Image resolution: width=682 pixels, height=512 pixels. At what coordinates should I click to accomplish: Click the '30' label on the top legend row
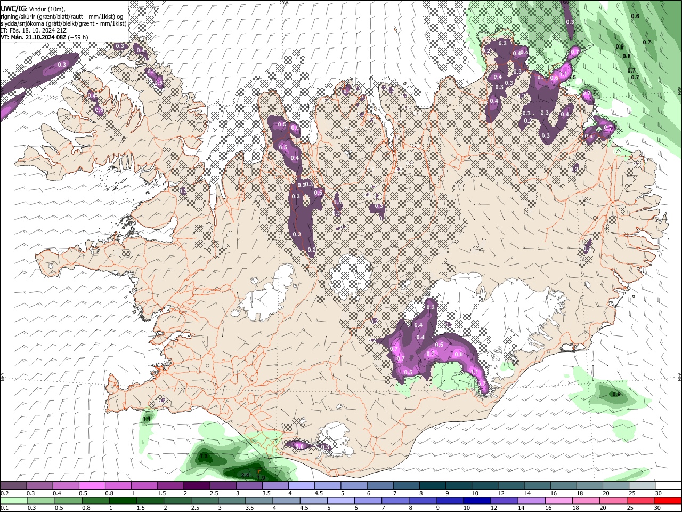pos(659,493)
